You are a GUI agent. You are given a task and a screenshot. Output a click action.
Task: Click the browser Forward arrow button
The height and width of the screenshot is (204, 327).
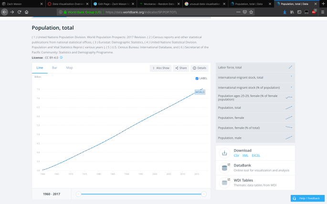click(x=12, y=12)
